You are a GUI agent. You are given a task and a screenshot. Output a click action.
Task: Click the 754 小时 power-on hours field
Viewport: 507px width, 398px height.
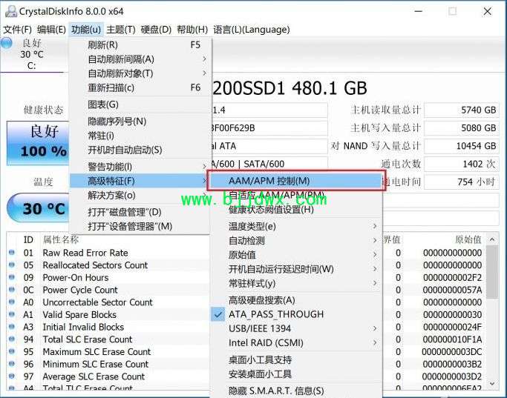point(462,182)
